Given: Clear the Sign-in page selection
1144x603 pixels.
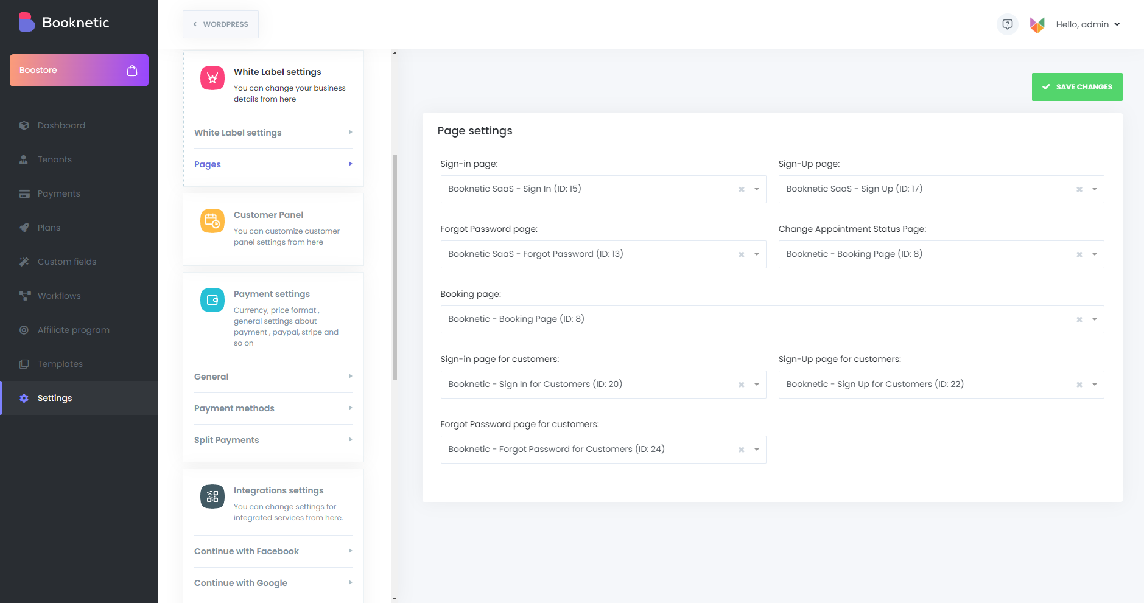Looking at the screenshot, I should click(x=742, y=189).
